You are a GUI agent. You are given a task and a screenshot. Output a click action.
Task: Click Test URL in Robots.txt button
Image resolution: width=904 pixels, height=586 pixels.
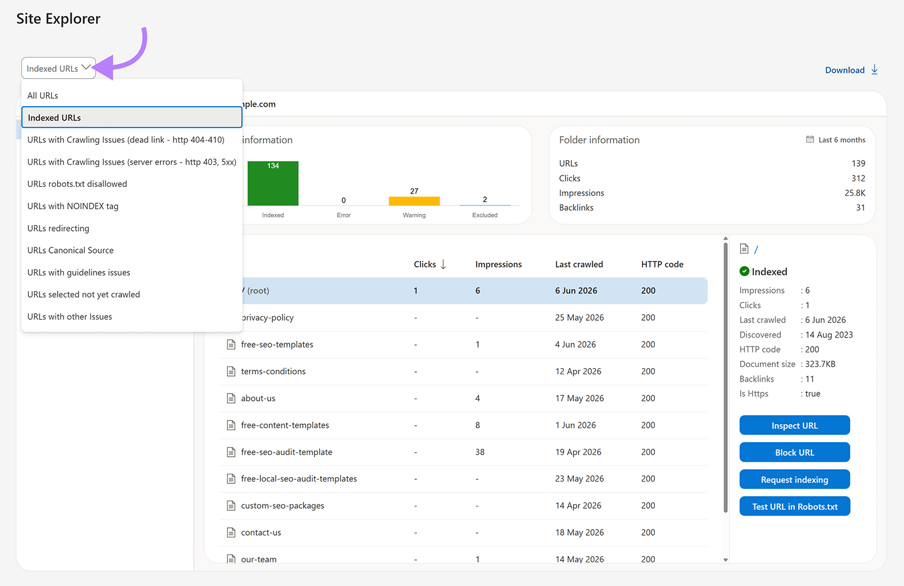point(794,506)
